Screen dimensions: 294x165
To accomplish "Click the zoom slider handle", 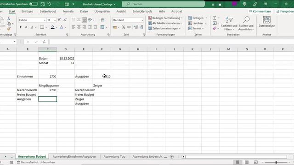I will click(276, 162).
